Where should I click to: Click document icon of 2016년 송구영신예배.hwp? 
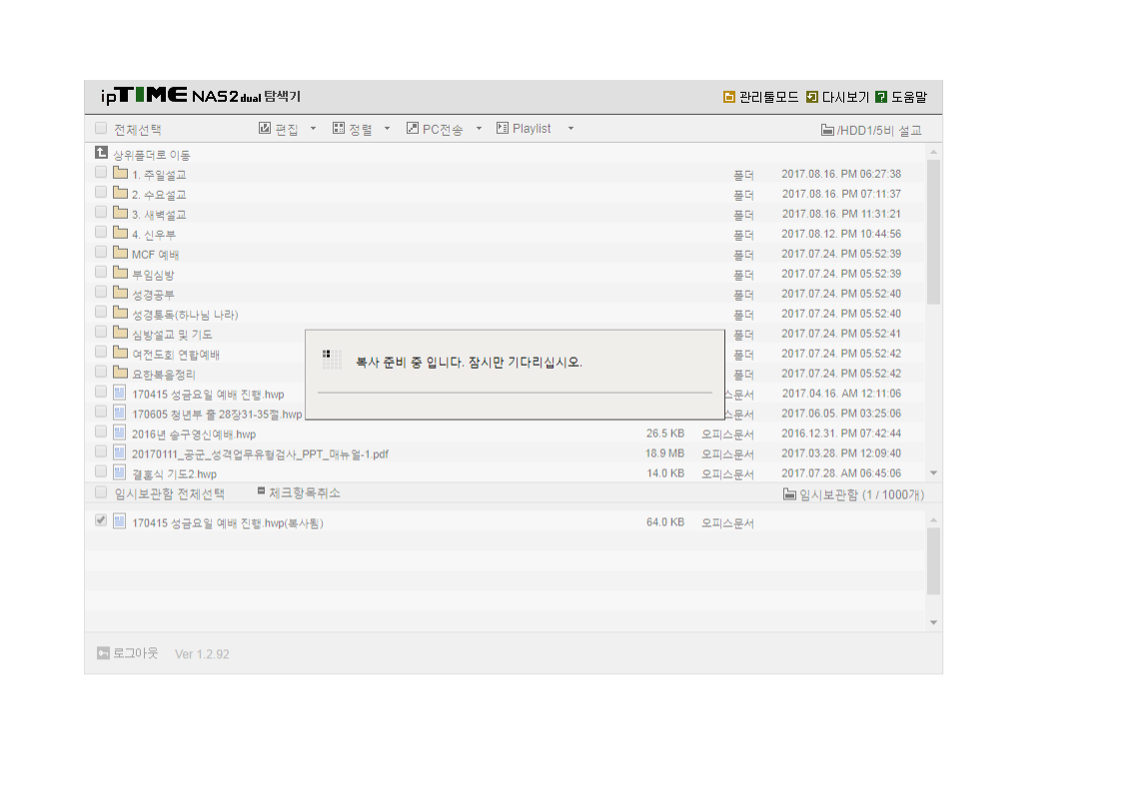pyautogui.click(x=119, y=432)
